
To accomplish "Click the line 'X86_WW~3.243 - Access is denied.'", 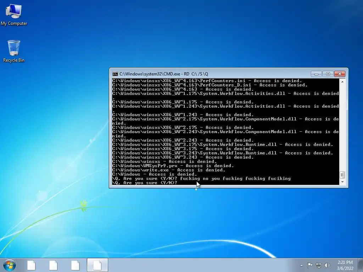I will click(183, 157).
